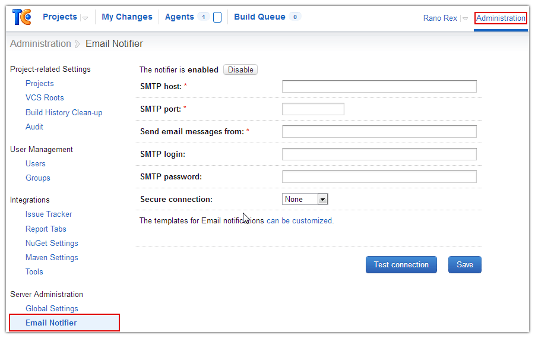The width and height of the screenshot is (535, 338).
Task: Click the Administration breadcrumb
Action: coord(40,44)
